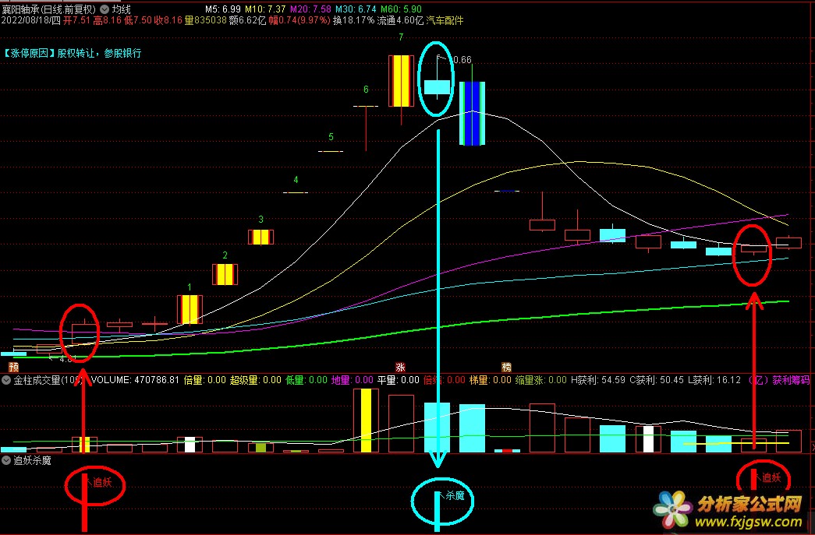Click the turnover rate 换18.17%
The height and width of the screenshot is (535, 815).
tap(353, 21)
